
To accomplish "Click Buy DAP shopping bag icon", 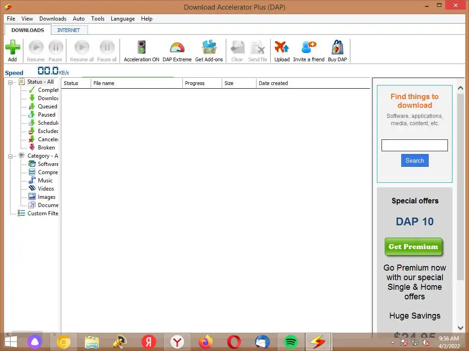I will click(x=338, y=47).
